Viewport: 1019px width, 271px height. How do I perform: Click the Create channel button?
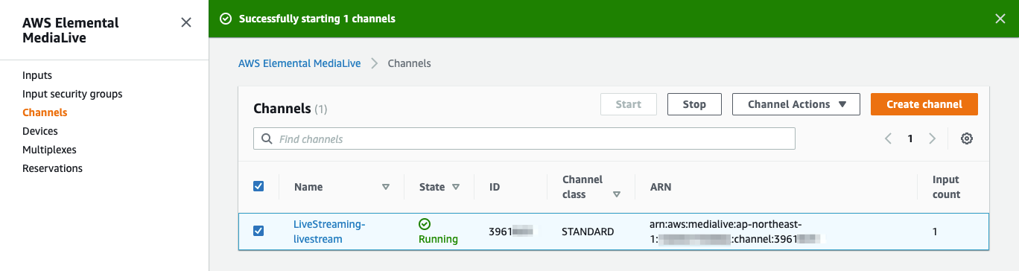click(924, 104)
